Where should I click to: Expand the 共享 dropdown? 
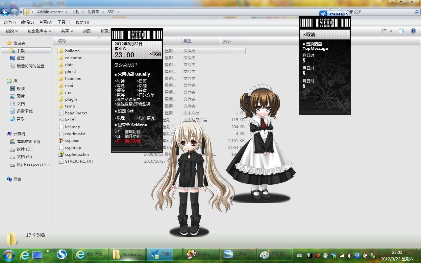point(67,31)
